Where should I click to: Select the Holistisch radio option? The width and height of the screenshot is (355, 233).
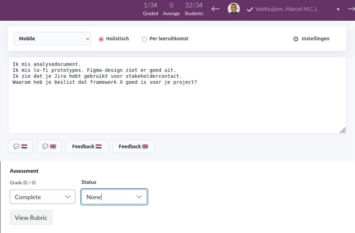tap(101, 39)
